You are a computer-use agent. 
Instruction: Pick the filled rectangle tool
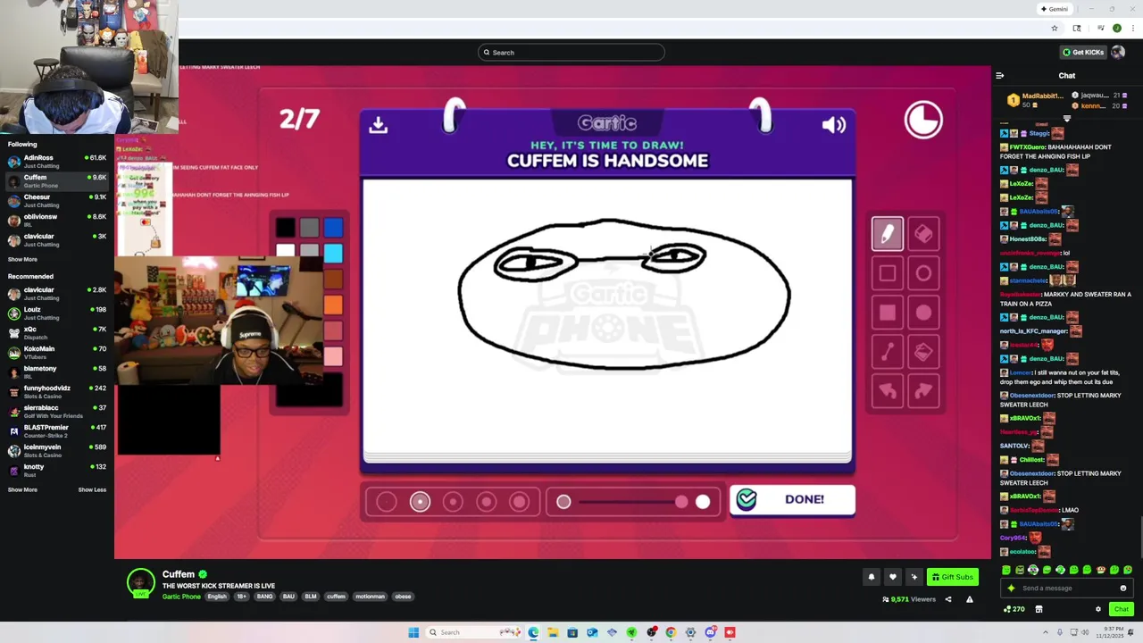[888, 313]
